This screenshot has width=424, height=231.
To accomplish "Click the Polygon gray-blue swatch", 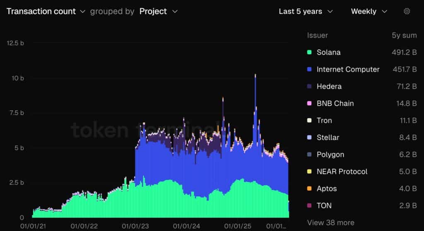I will [309, 155].
